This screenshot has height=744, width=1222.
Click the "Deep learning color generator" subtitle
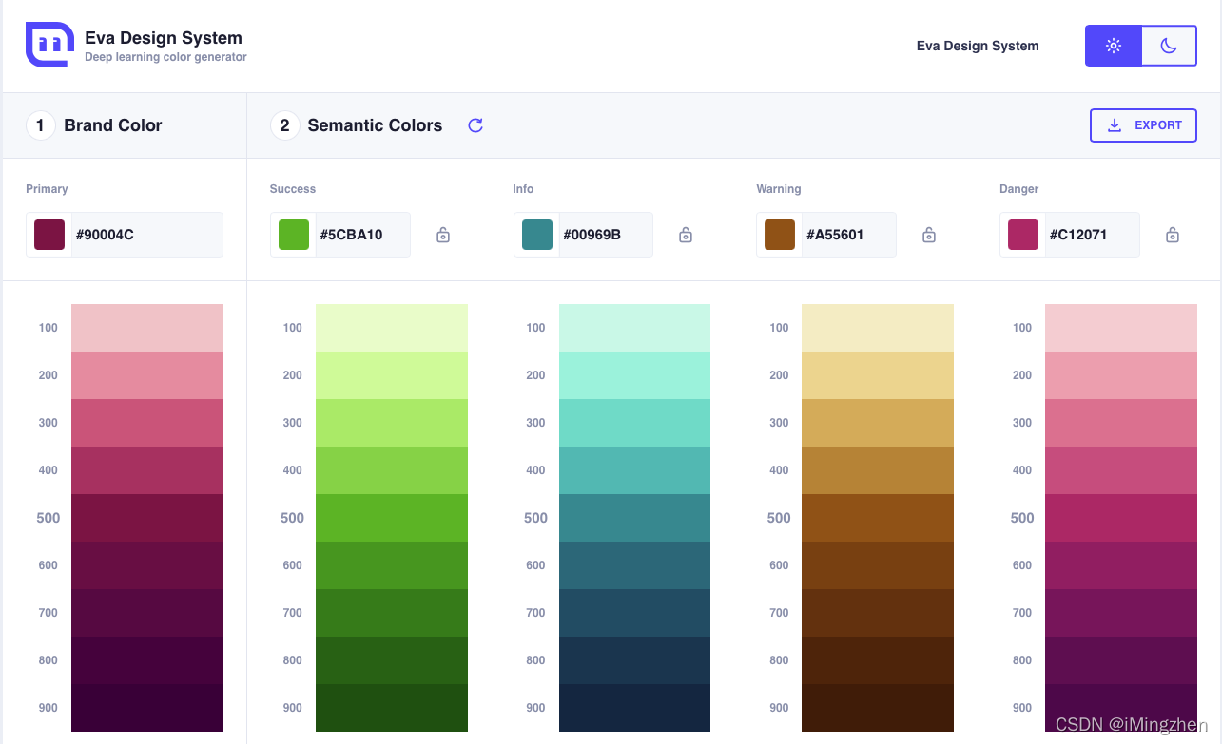pos(165,57)
